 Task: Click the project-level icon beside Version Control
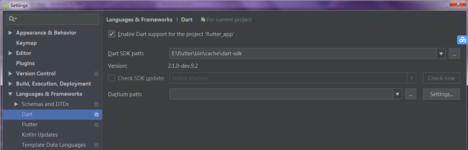tap(96, 74)
